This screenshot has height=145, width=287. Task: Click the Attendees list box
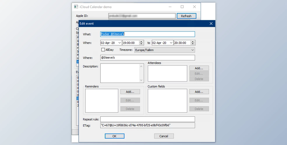click(x=168, y=73)
